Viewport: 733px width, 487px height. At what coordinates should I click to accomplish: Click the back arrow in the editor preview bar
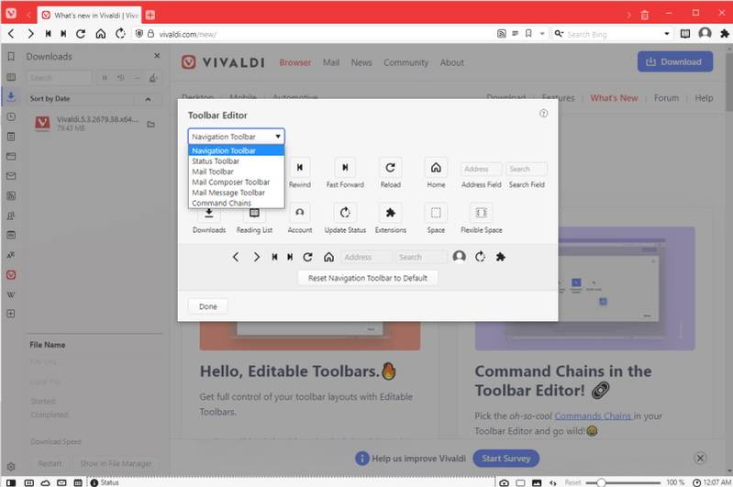(x=236, y=257)
